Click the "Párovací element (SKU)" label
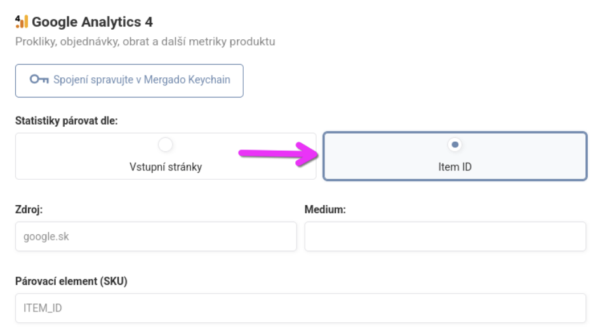This screenshot has width=598, height=333. 71,282
